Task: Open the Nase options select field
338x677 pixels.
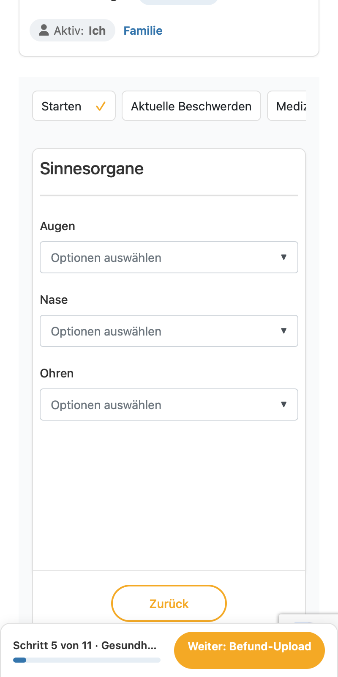Action: pos(169,331)
